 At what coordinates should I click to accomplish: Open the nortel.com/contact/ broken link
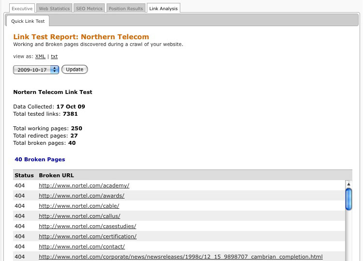point(82,246)
